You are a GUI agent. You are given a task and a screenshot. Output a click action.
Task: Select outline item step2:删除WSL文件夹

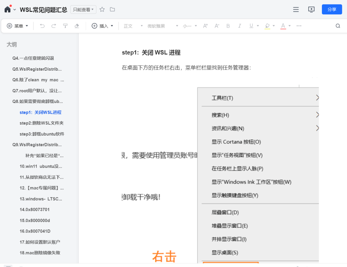pos(41,123)
